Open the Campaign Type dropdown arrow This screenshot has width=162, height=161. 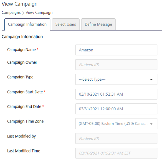tap(151, 80)
